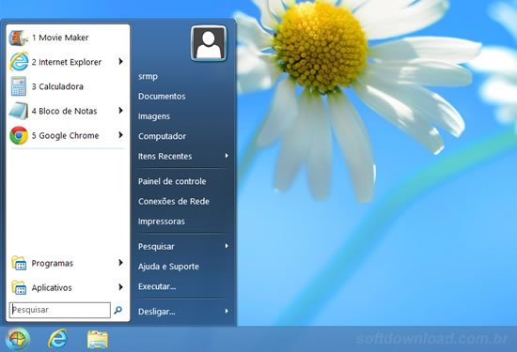Image resolution: width=517 pixels, height=352 pixels.
Task: Click the magnifier search icon
Action: [x=118, y=310]
